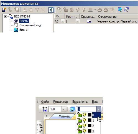
Task: Click the Кратн... column header
Action: coord(72,17)
